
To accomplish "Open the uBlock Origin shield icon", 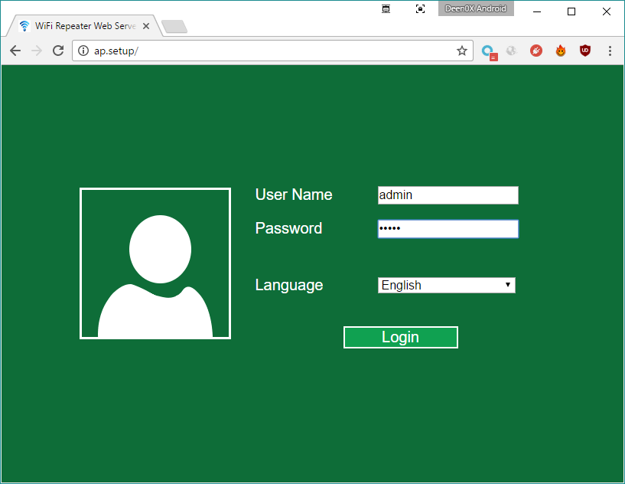I will [584, 51].
